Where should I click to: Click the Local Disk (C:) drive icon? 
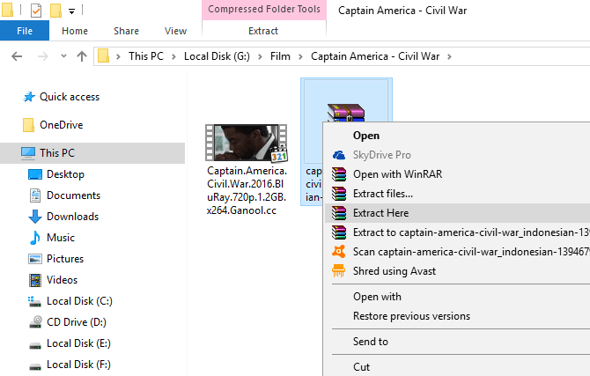34,301
